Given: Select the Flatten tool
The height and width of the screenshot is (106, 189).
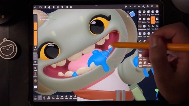Looking at the screenshot, I should point(157,20).
